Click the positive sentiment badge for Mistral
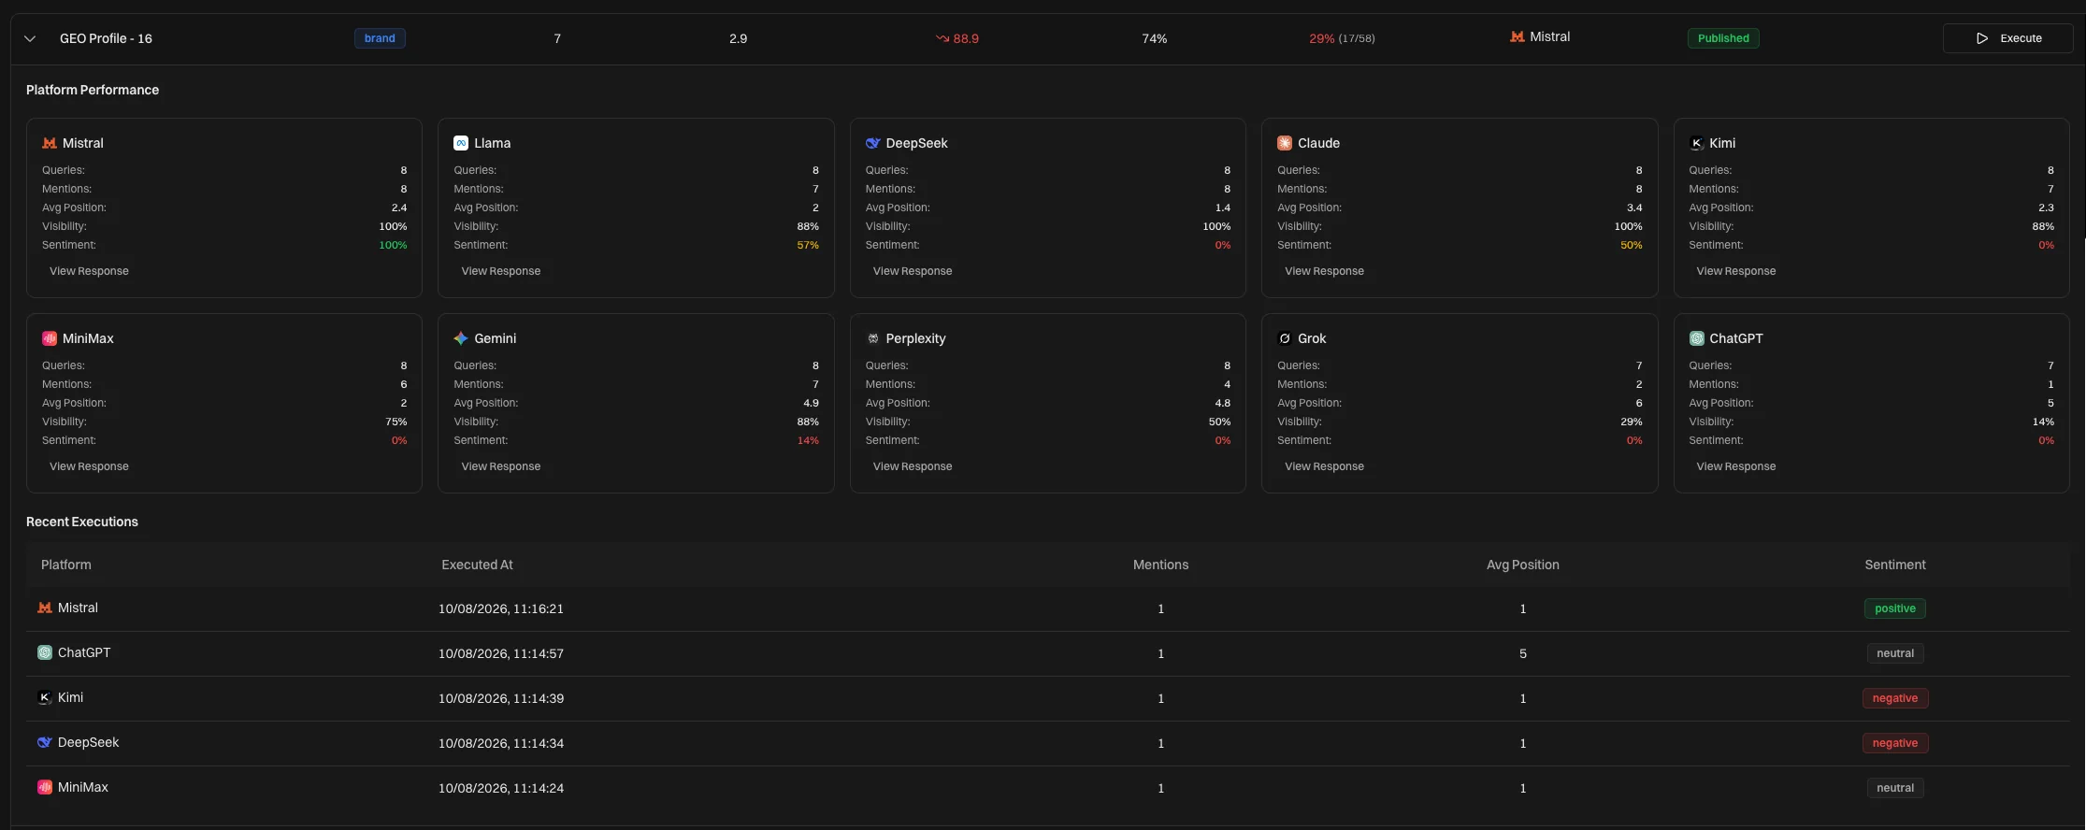The width and height of the screenshot is (2086, 830). click(1895, 608)
